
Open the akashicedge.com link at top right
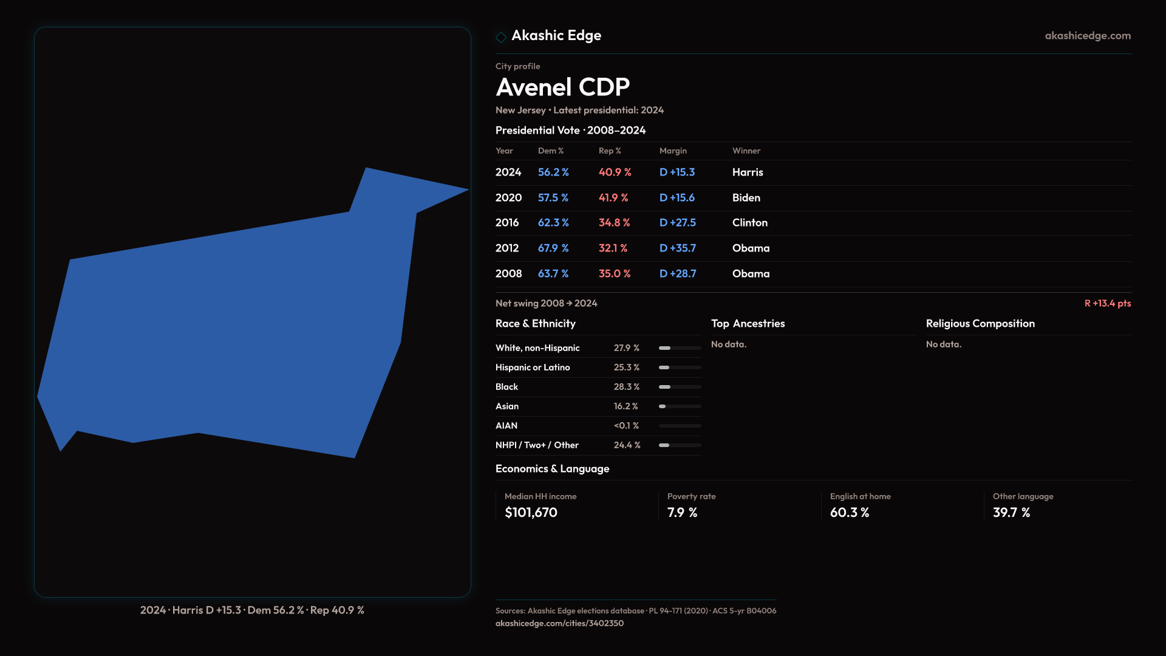click(x=1087, y=36)
